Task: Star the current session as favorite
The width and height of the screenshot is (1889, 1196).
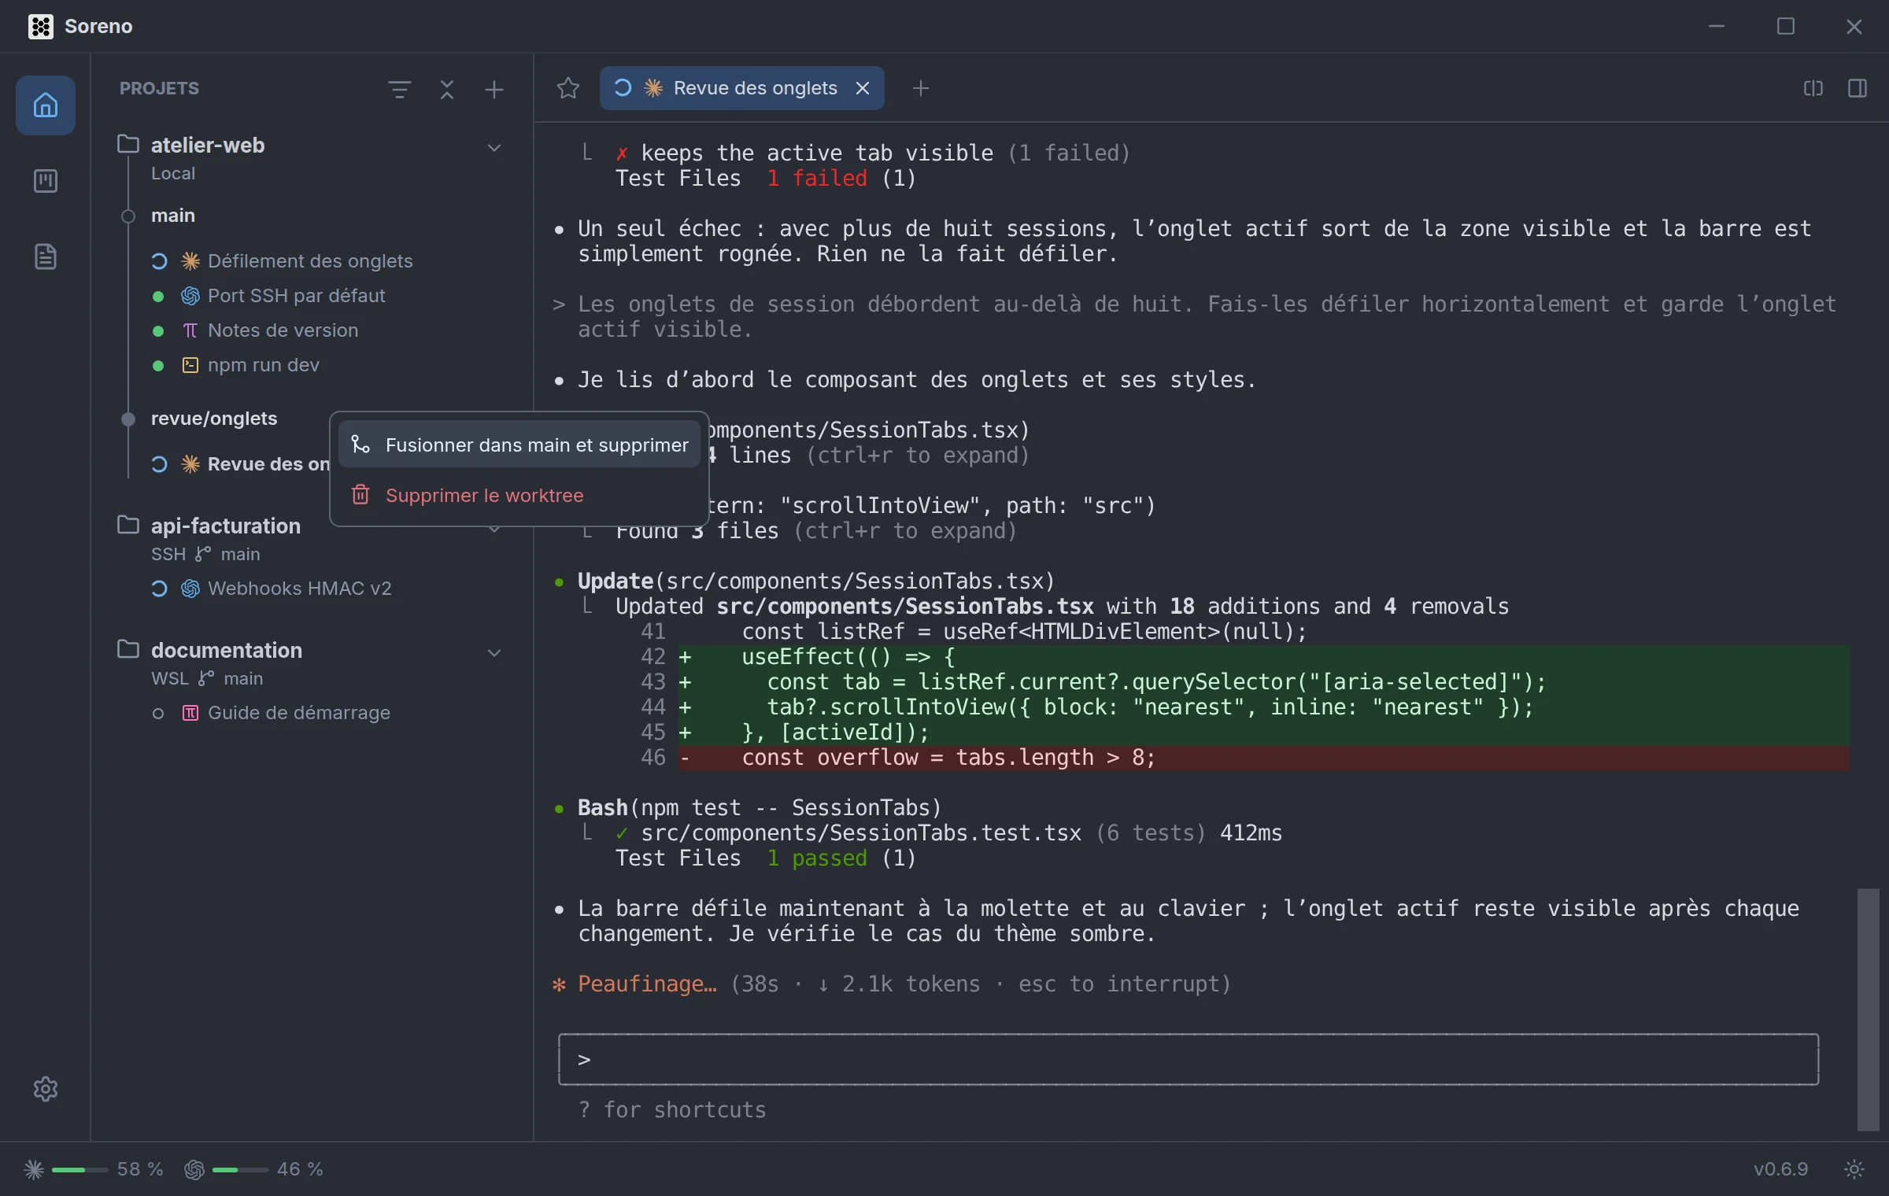Action: coord(567,88)
